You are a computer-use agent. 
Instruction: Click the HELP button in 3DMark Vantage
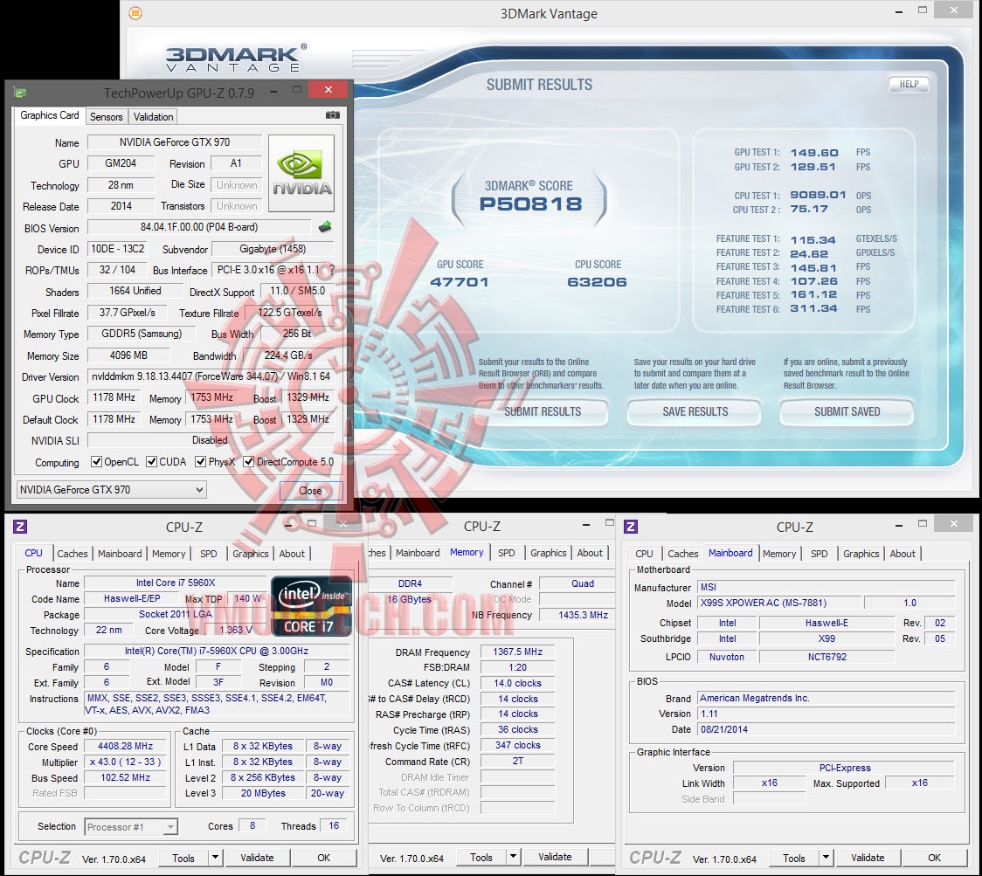(x=909, y=84)
